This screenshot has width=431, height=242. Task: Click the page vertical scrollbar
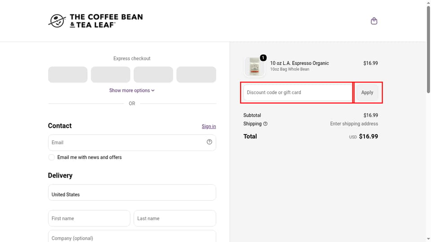(428, 50)
